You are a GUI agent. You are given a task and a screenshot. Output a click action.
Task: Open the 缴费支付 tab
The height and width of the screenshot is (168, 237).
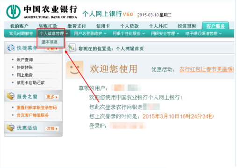[77, 26]
